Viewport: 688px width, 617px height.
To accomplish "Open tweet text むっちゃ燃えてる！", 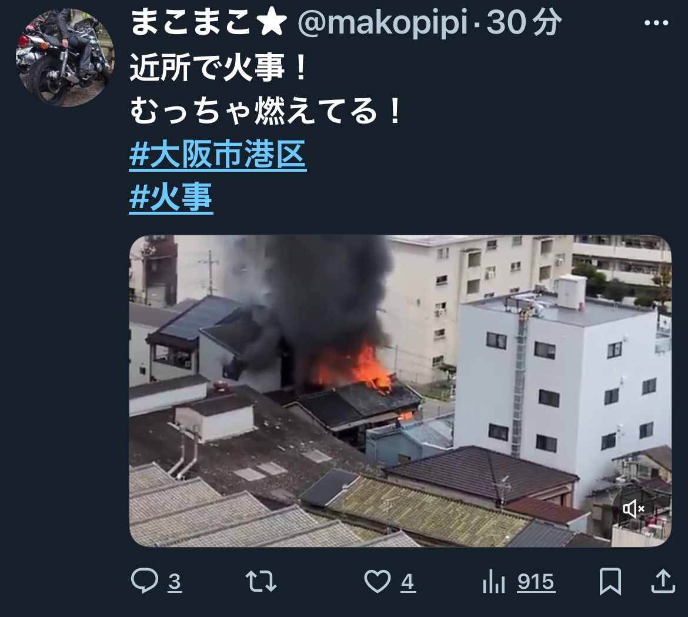I will click(x=266, y=112).
